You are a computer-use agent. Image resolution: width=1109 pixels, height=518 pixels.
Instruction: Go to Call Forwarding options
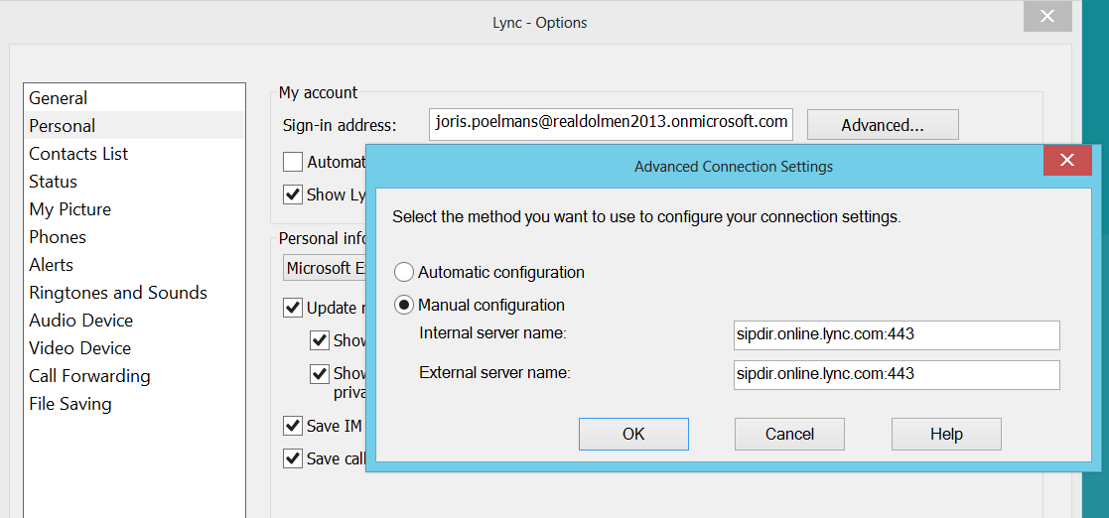click(134, 376)
